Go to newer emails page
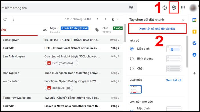Screen dimensions: 200x112 (x=97, y=19)
